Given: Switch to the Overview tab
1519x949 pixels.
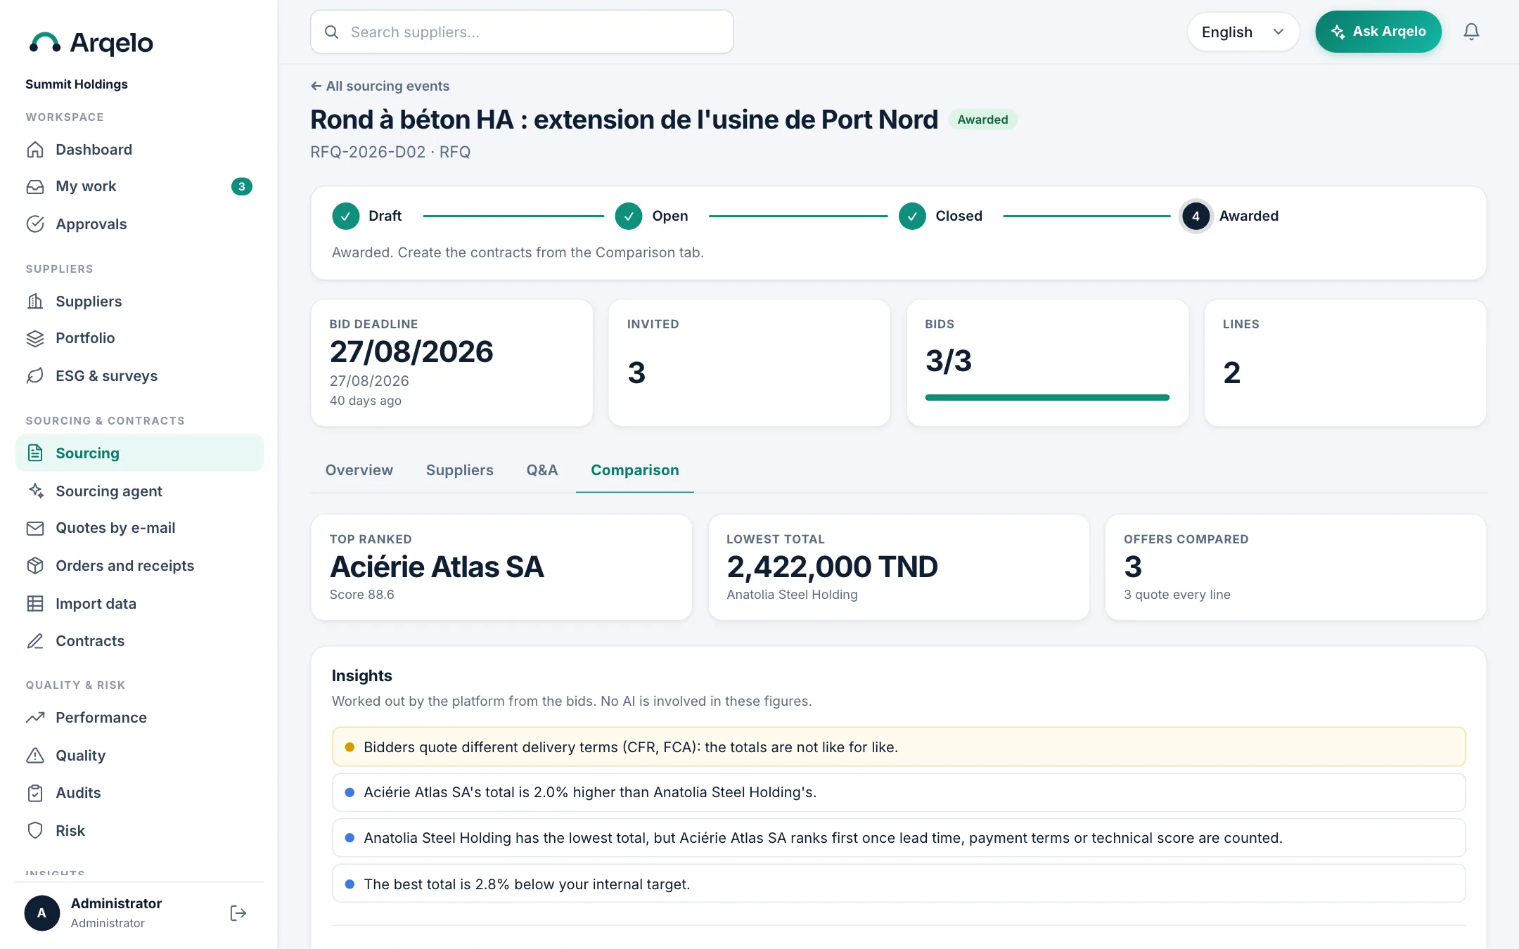Looking at the screenshot, I should (359, 470).
